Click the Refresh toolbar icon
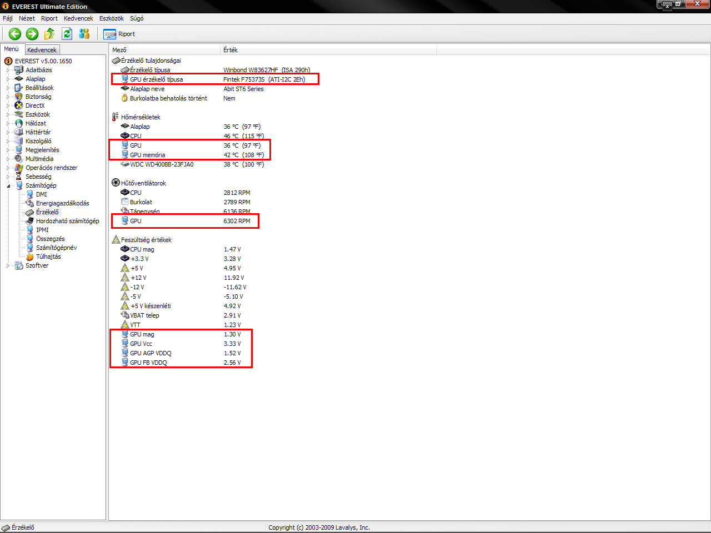This screenshot has height=533, width=711. tap(67, 34)
